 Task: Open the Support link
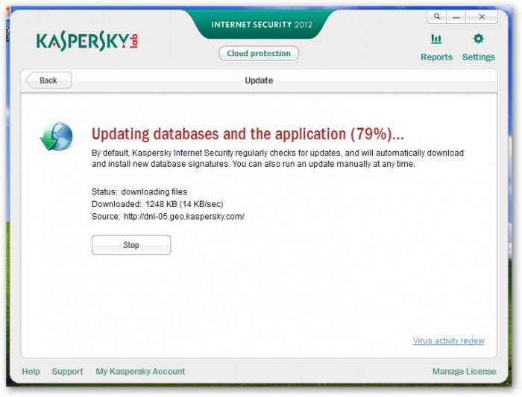67,372
